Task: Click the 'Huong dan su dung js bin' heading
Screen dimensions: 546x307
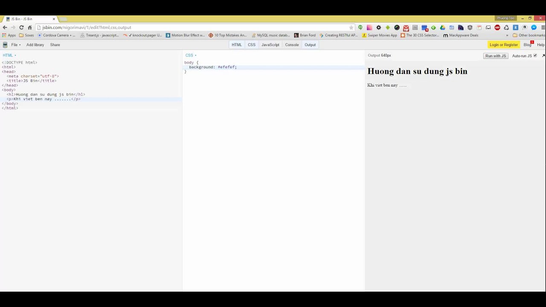Action: (x=417, y=71)
